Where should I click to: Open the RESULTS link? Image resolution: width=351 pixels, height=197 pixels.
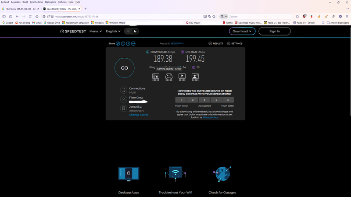tap(216, 43)
